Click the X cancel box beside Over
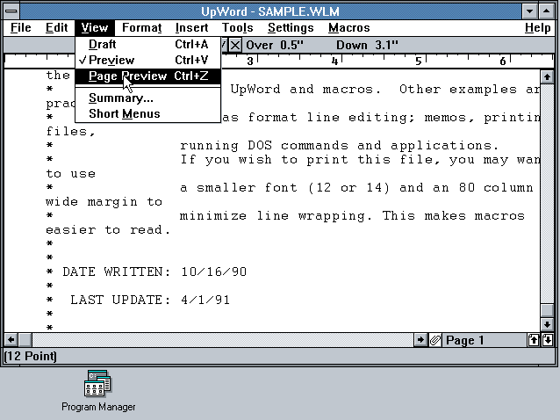The image size is (560, 420). pos(235,46)
